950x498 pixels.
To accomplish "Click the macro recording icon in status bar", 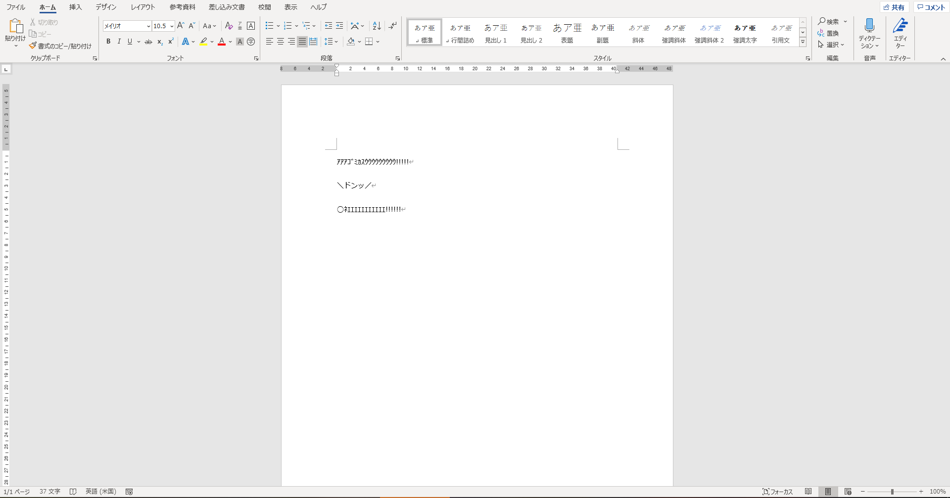I will point(129,492).
